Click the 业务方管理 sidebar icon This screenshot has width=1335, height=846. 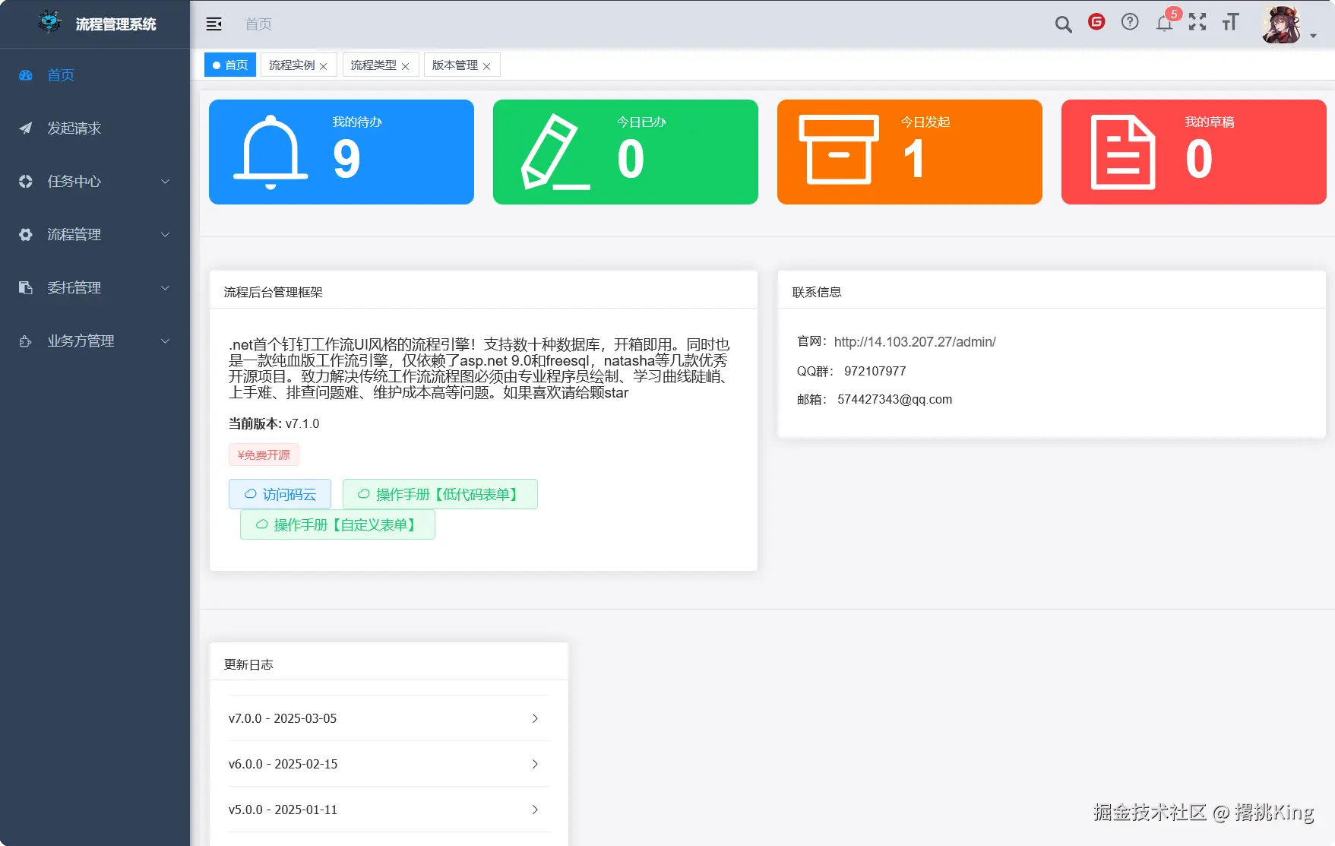click(26, 341)
